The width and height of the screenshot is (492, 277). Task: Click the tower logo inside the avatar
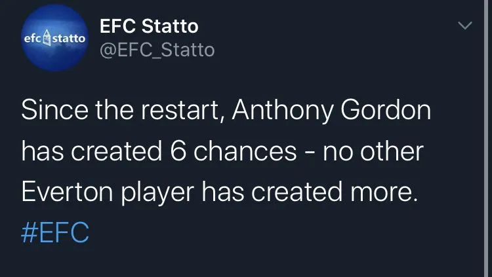pos(46,39)
